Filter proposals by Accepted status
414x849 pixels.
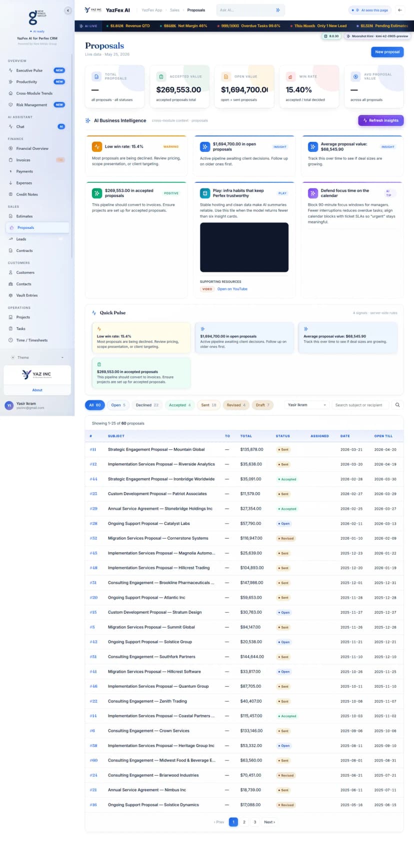tap(179, 405)
